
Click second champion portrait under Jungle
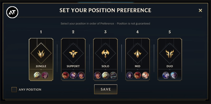45,75
